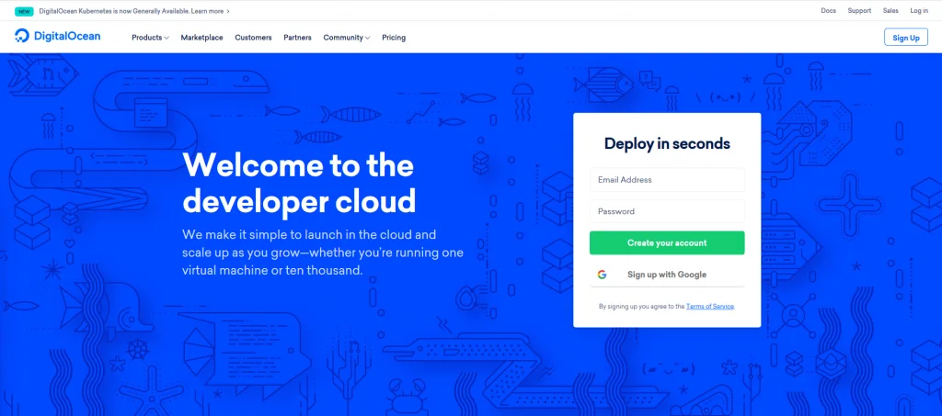Open the Marketplace menu item
The image size is (942, 416).
(x=201, y=38)
